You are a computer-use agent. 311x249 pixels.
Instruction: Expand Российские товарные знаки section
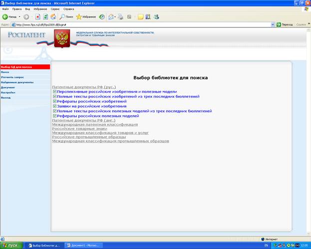click(x=79, y=129)
